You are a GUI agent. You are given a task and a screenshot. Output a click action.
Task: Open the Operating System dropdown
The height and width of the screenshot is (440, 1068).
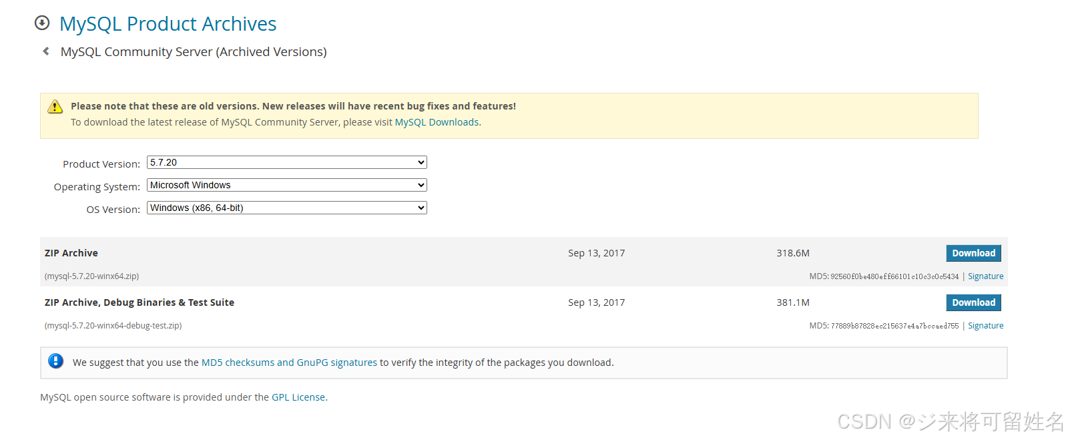click(287, 185)
